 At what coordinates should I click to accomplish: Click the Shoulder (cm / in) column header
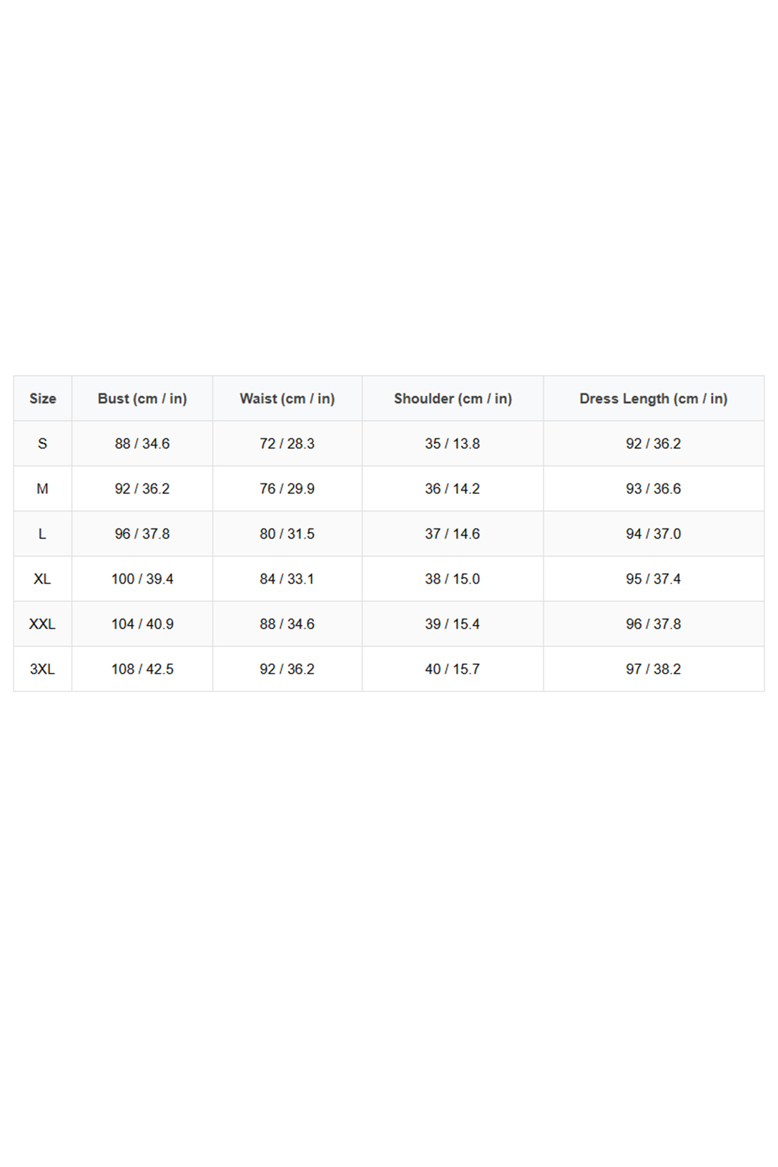tap(453, 398)
